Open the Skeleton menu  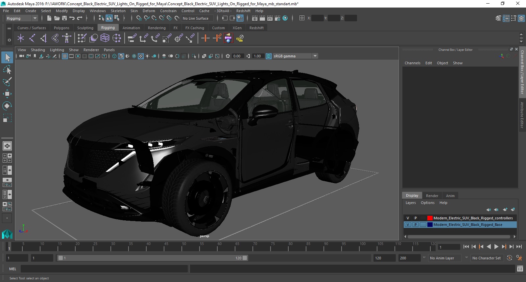(x=118, y=11)
